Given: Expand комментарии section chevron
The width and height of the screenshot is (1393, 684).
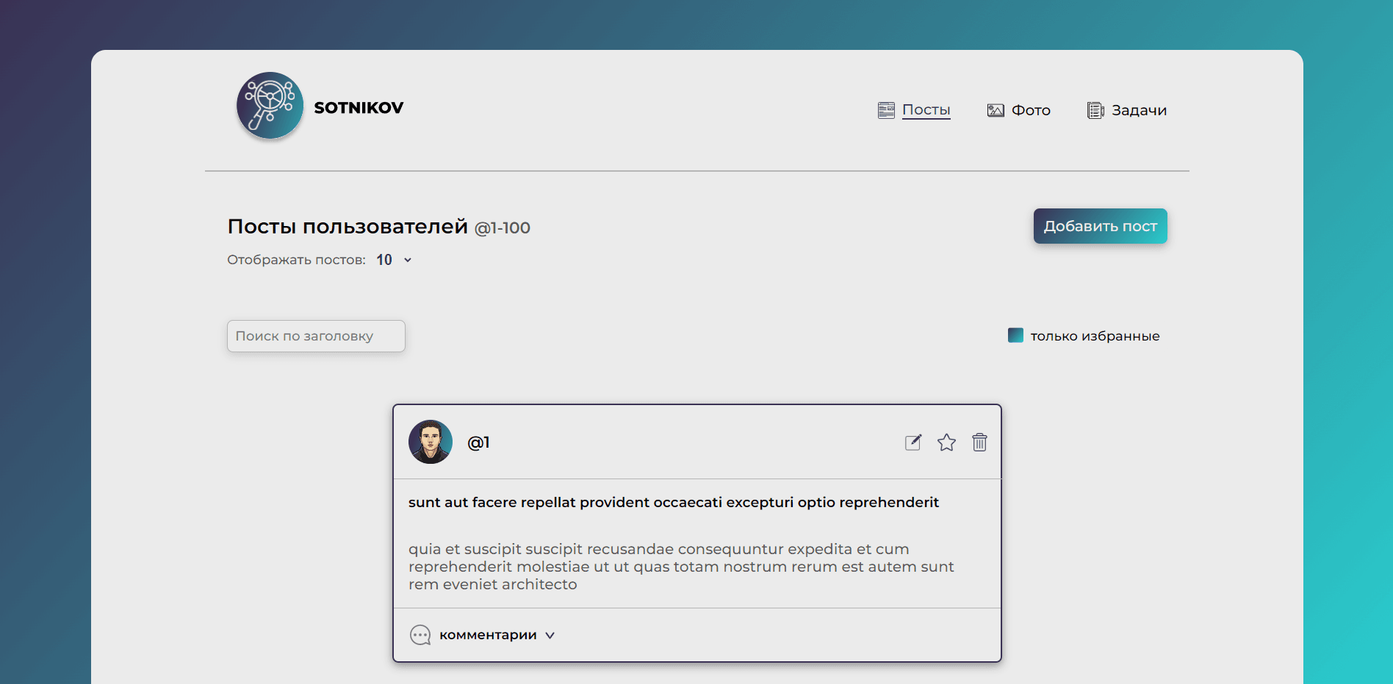Looking at the screenshot, I should [550, 636].
